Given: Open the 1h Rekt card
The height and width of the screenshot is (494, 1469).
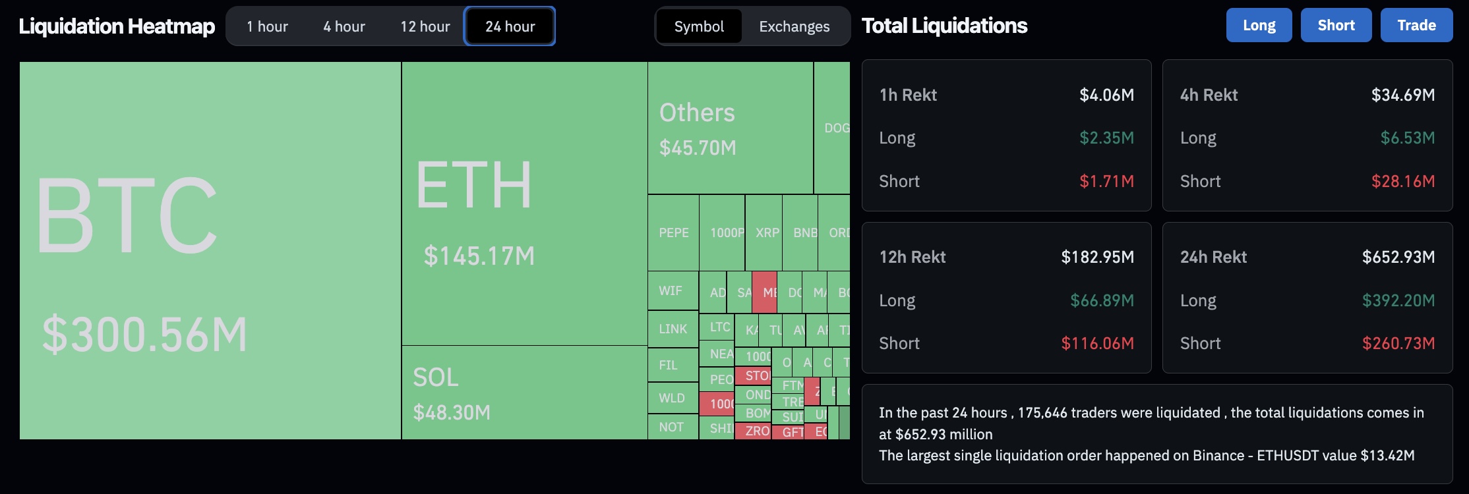Looking at the screenshot, I should point(1007,136).
